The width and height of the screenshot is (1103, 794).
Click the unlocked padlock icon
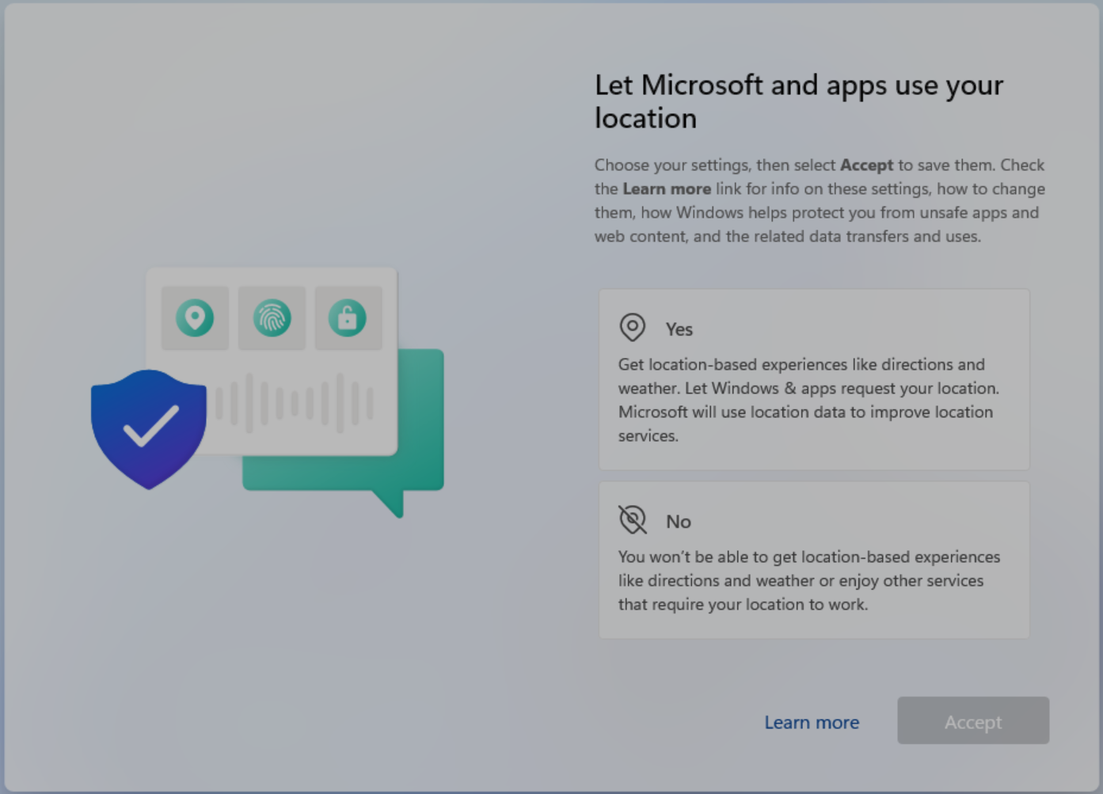tap(348, 317)
